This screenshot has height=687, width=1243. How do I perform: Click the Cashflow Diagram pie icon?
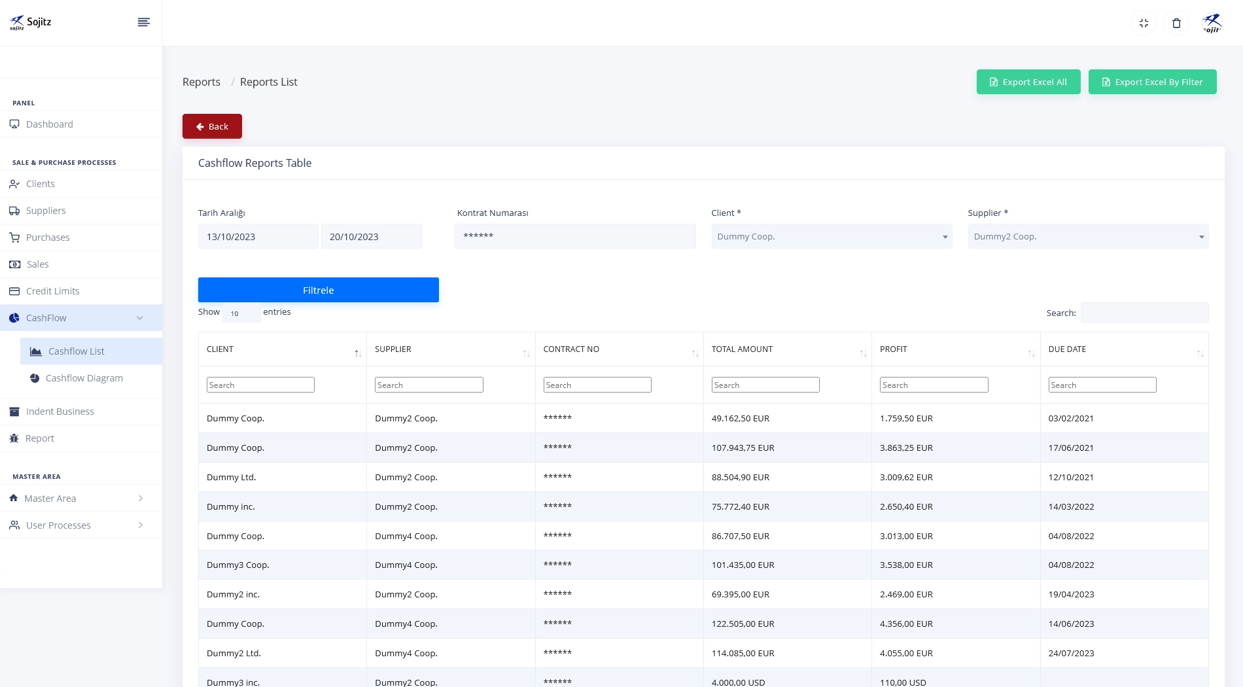(35, 378)
